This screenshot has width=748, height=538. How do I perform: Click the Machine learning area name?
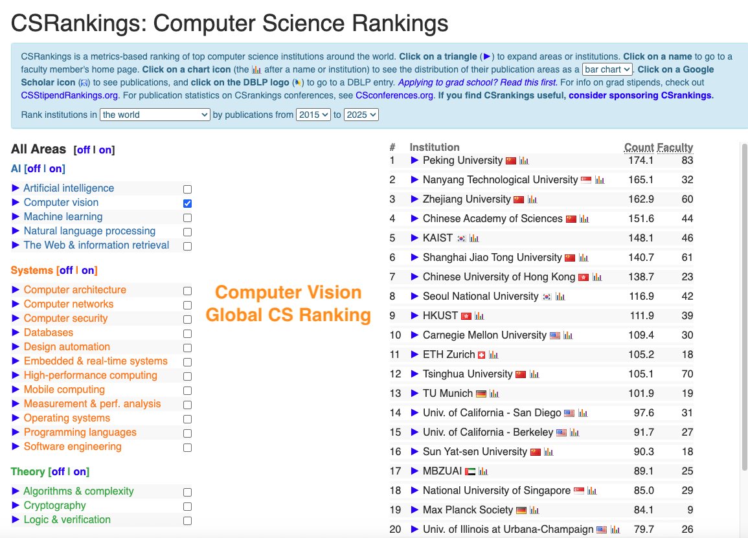(x=63, y=216)
